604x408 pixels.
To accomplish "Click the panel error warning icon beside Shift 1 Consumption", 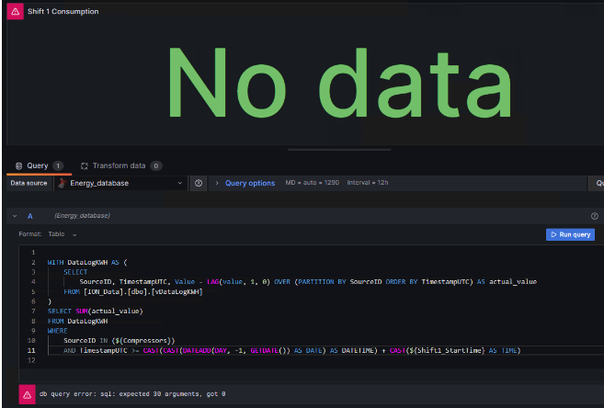I will point(15,11).
